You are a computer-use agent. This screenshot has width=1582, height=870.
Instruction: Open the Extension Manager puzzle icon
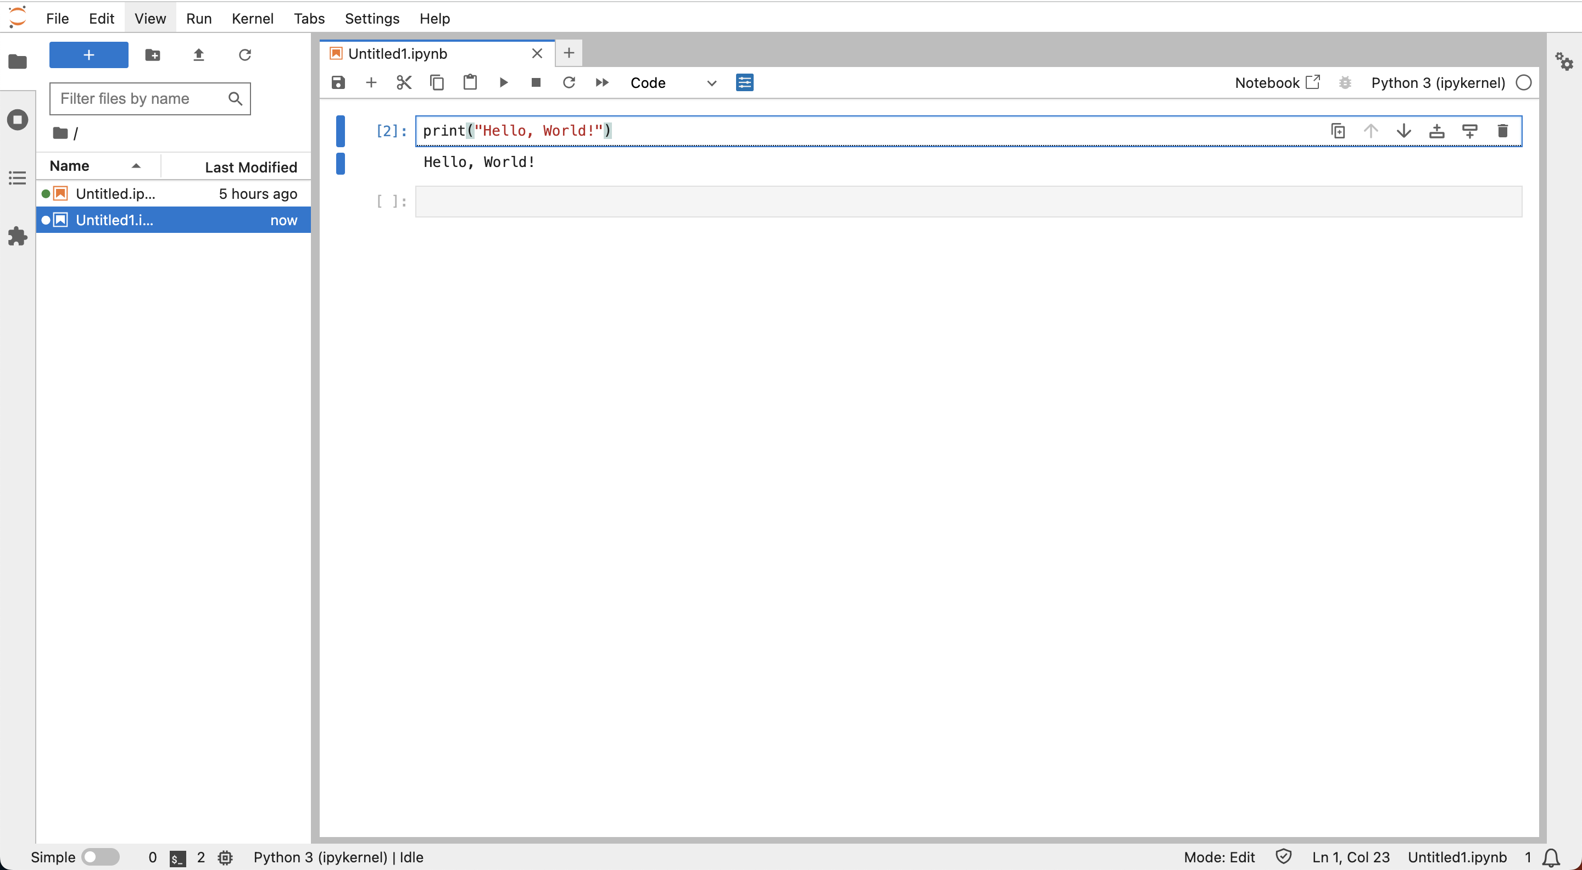17,236
